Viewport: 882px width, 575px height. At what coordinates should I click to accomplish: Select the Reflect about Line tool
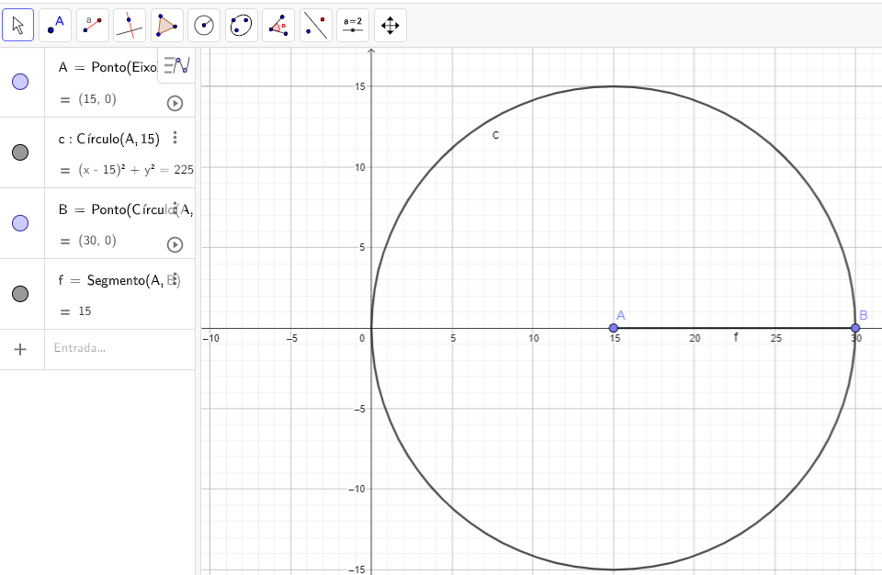(x=316, y=25)
